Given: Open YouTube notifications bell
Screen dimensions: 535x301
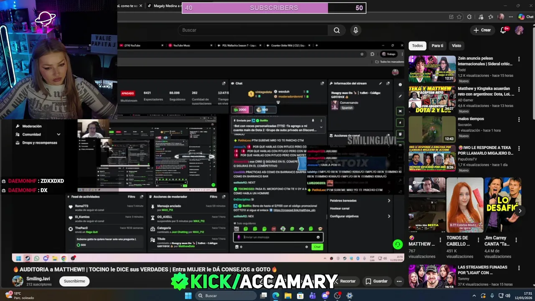Looking at the screenshot, I should [x=503, y=30].
